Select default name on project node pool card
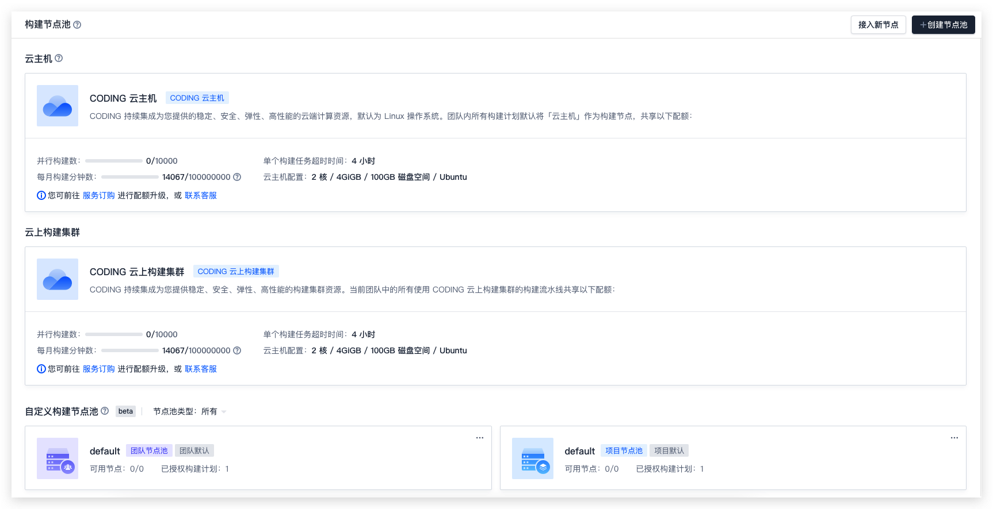 580,451
